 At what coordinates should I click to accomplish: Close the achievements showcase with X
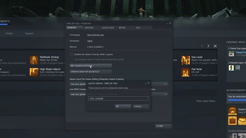215,46
